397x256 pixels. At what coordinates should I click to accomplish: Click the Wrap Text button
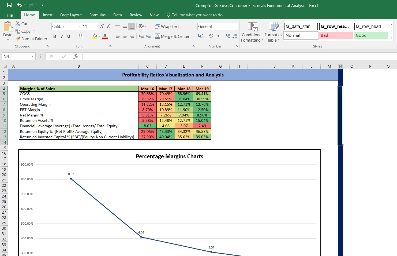(x=167, y=26)
